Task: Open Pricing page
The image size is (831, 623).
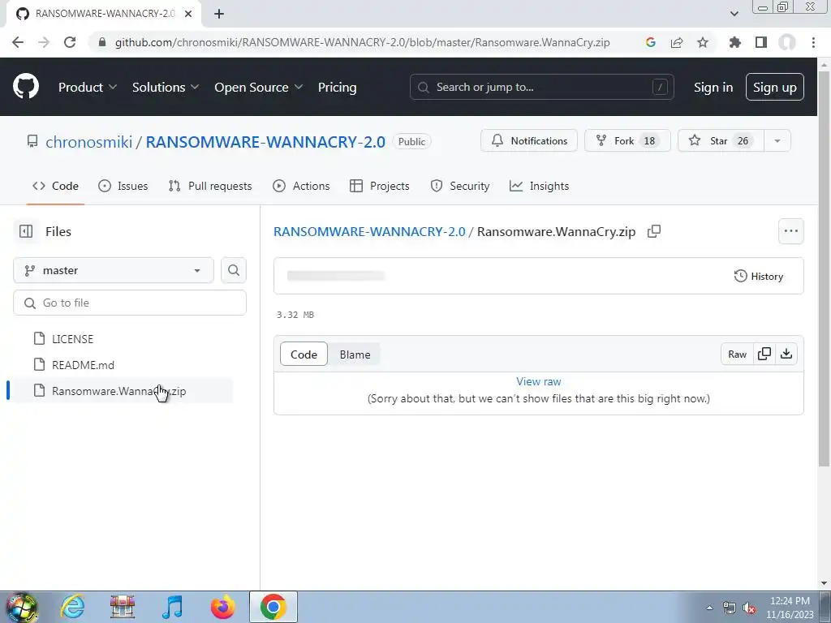Action: [x=337, y=87]
